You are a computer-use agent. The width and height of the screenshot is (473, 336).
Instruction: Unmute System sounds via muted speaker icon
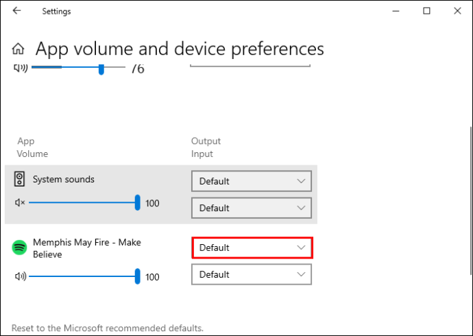point(20,203)
